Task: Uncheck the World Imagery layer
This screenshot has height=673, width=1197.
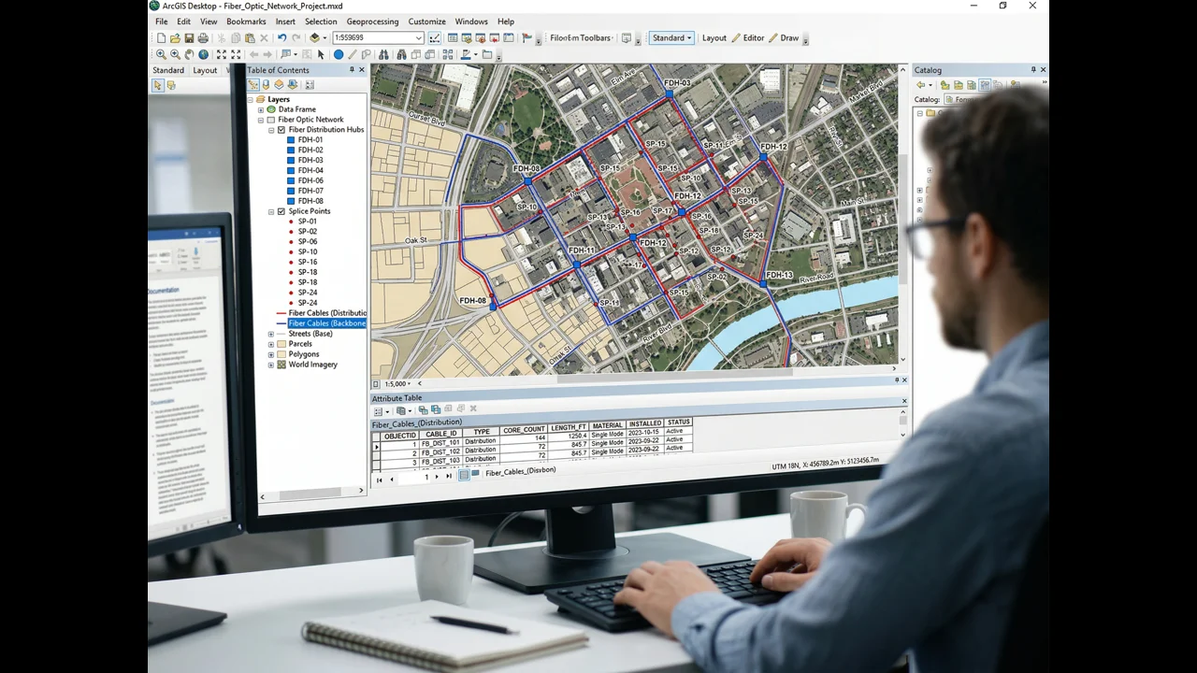Action: pyautogui.click(x=281, y=364)
